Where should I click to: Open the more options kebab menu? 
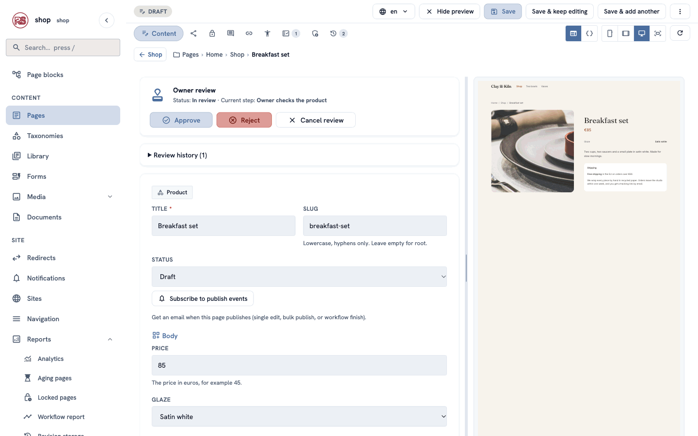tap(680, 12)
